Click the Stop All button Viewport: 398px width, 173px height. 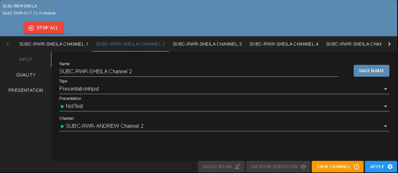[44, 28]
